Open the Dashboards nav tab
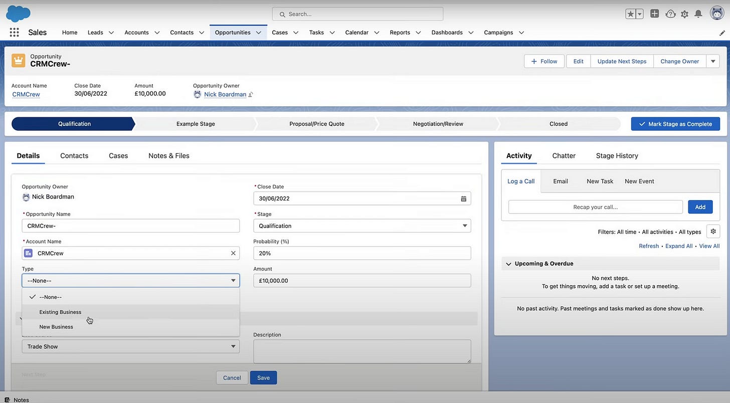 [447, 33]
